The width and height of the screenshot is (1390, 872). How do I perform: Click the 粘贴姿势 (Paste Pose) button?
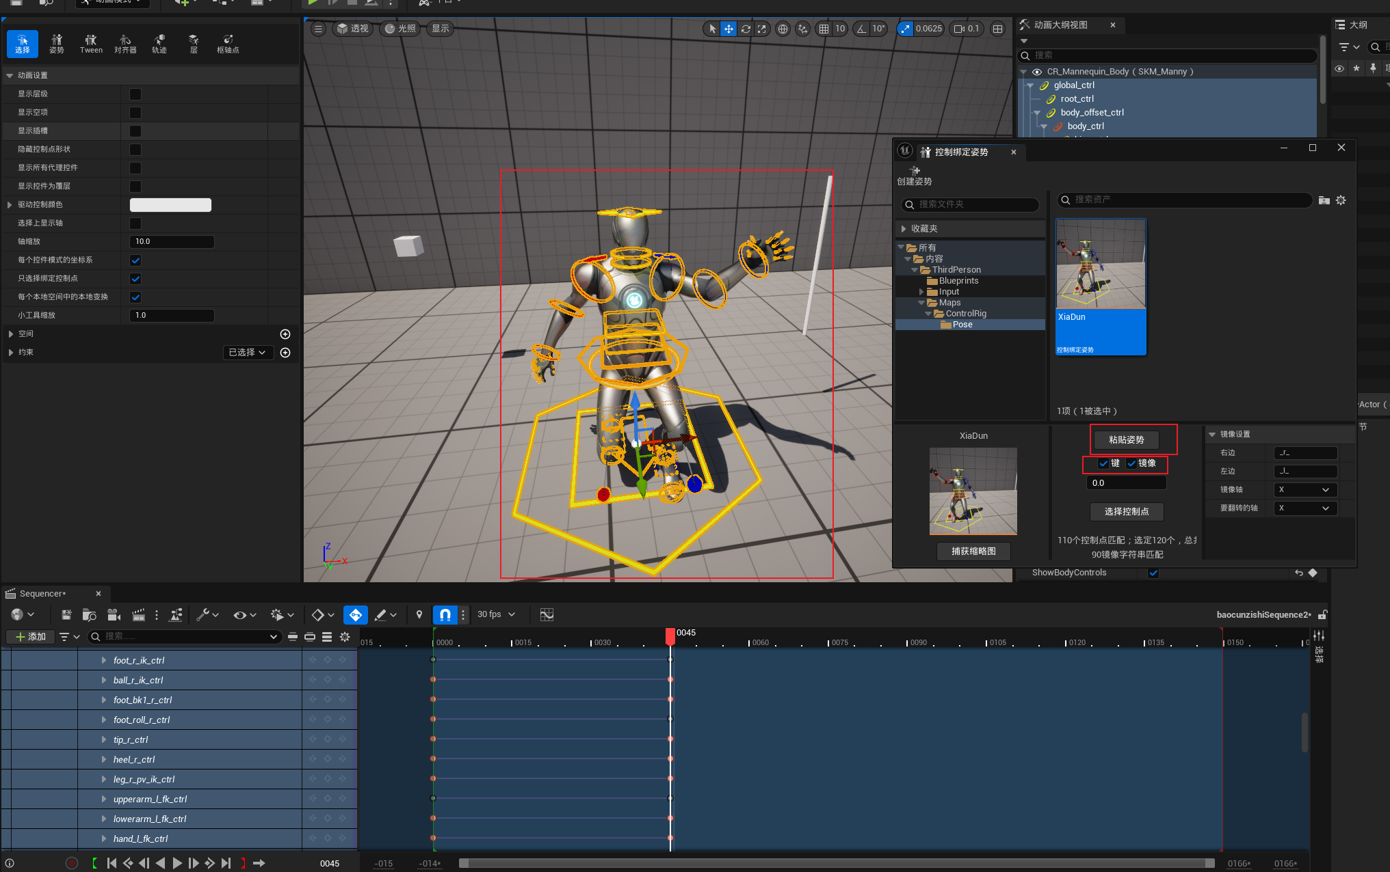pyautogui.click(x=1126, y=440)
